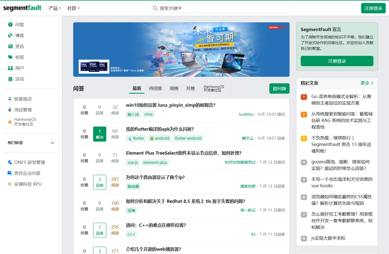
Task: Click the 1 回答 box on C++ question
Action: tap(100, 230)
